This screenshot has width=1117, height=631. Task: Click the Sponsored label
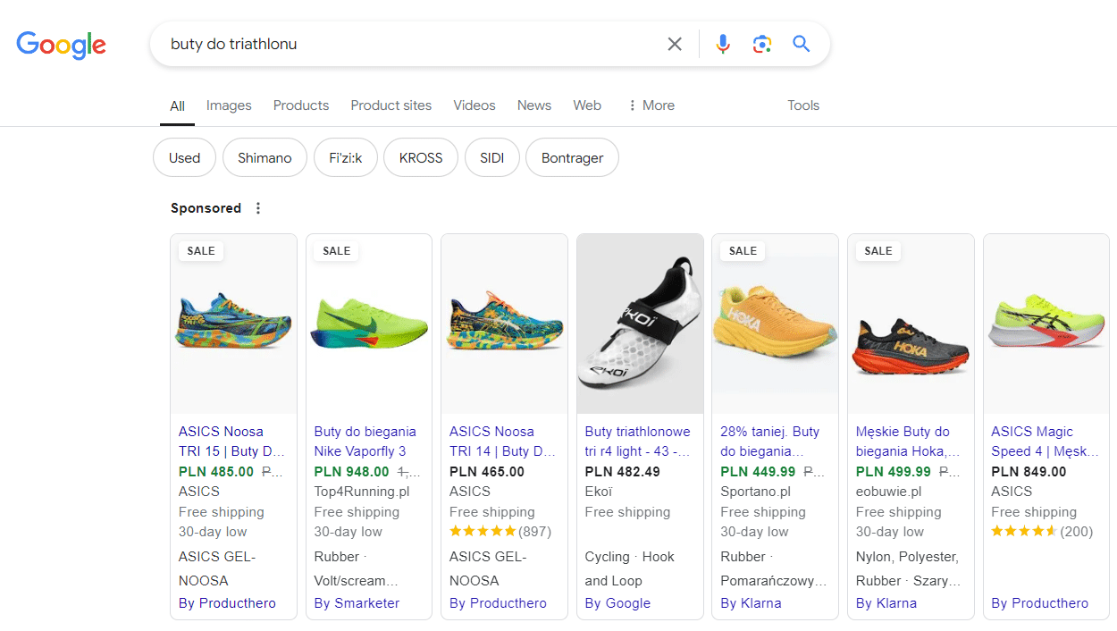click(206, 208)
